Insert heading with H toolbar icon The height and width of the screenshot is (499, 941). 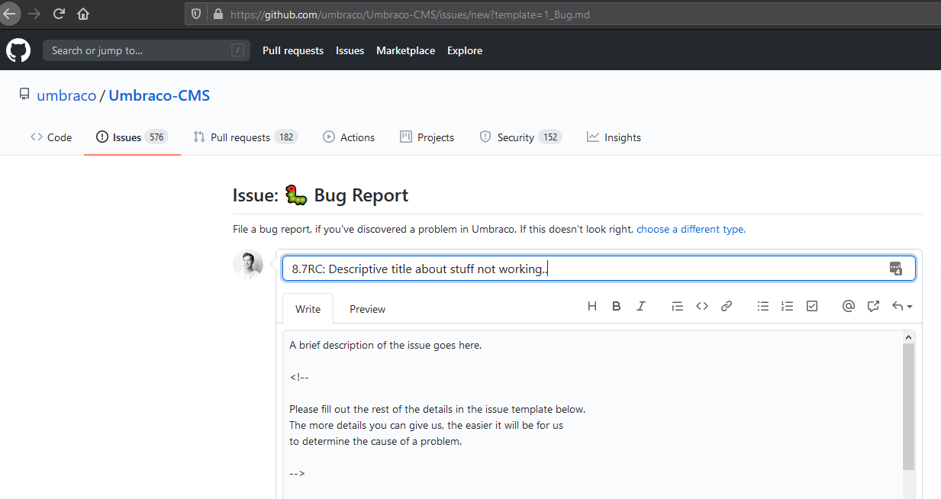[592, 306]
